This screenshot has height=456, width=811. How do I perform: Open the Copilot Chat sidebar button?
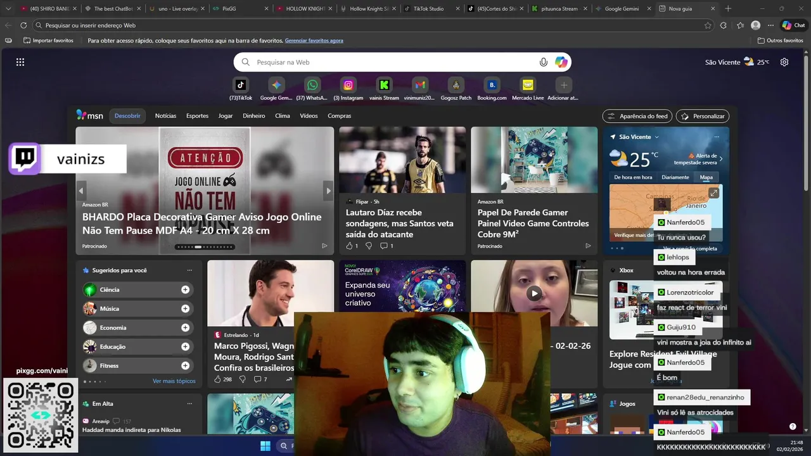pyautogui.click(x=795, y=25)
